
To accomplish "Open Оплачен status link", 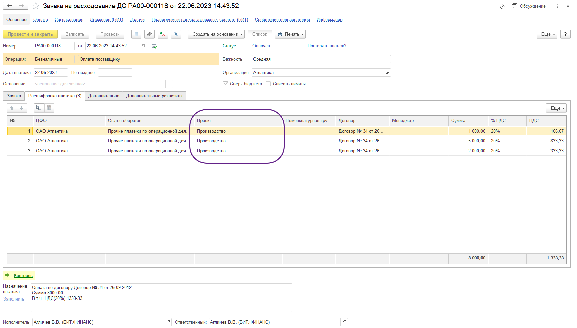I will point(261,46).
